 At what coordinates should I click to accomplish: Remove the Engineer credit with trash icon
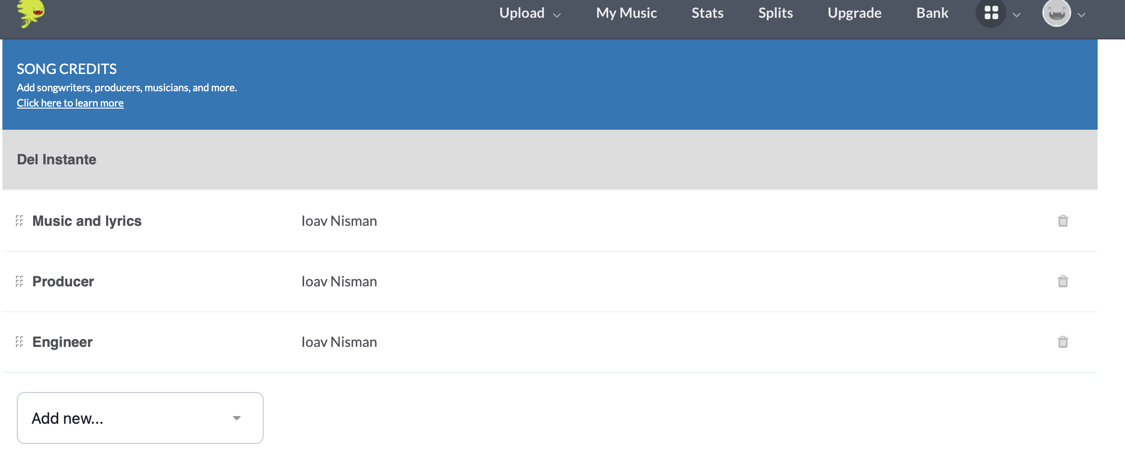(x=1063, y=342)
